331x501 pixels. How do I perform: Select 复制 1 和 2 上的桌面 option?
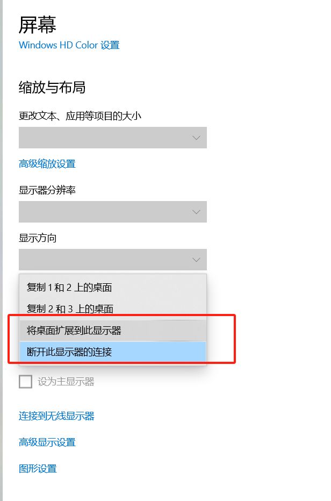tap(69, 287)
